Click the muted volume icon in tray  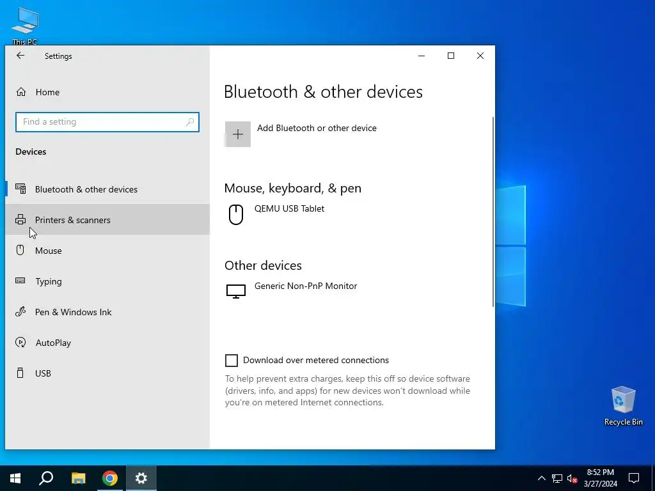click(x=572, y=478)
